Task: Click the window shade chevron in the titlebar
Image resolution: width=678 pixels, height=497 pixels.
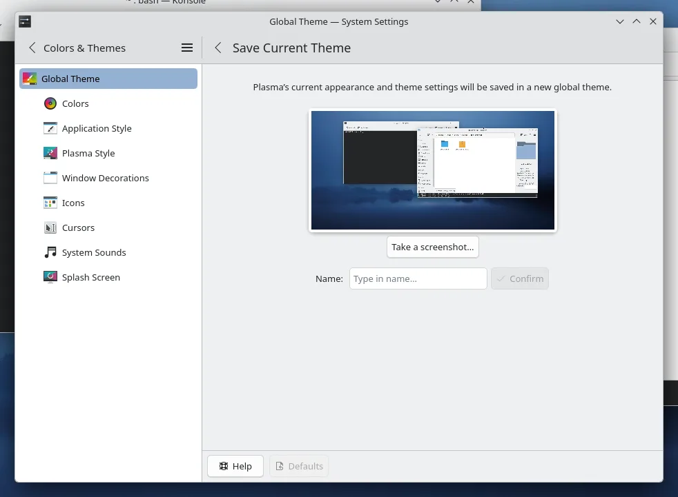Action: tap(619, 21)
